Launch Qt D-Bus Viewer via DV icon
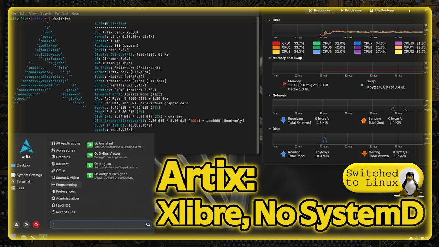The image size is (439, 247). tap(90, 155)
